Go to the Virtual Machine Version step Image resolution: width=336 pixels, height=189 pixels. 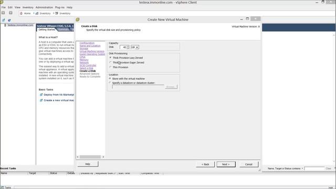coord(92,51)
